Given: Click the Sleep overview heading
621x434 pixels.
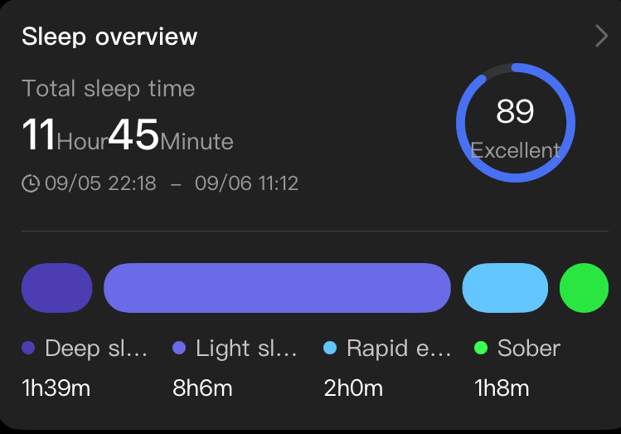Looking at the screenshot, I should pyautogui.click(x=109, y=37).
